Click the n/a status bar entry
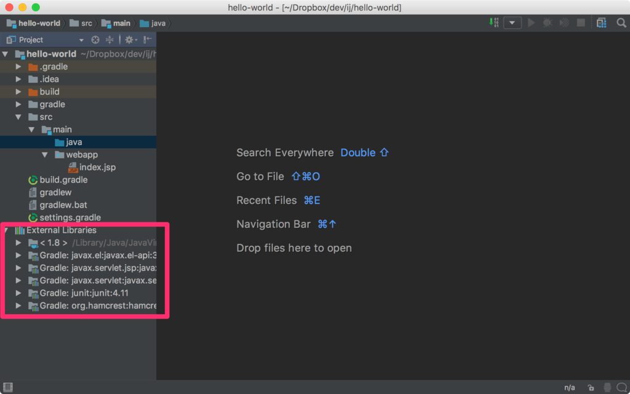The image size is (630, 394). (x=569, y=388)
